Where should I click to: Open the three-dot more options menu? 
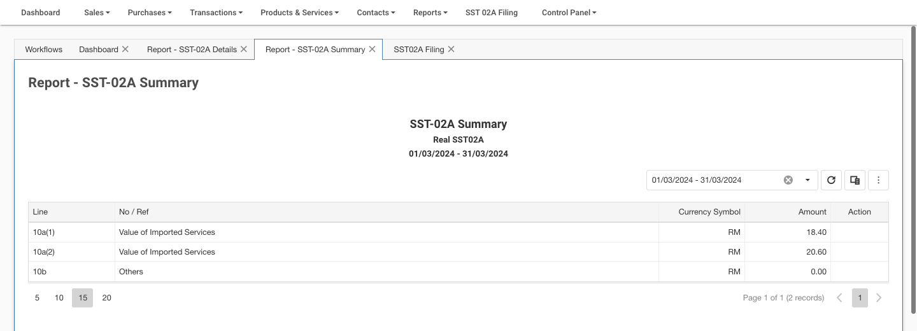878,180
